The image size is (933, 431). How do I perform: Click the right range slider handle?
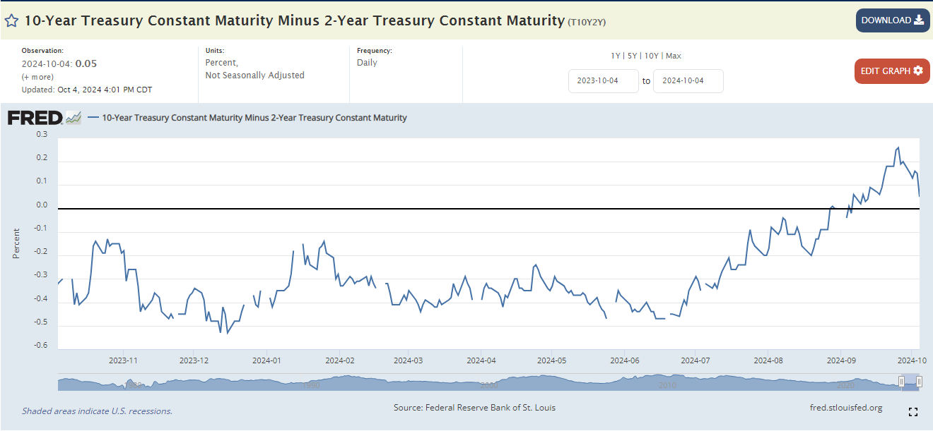(x=919, y=382)
